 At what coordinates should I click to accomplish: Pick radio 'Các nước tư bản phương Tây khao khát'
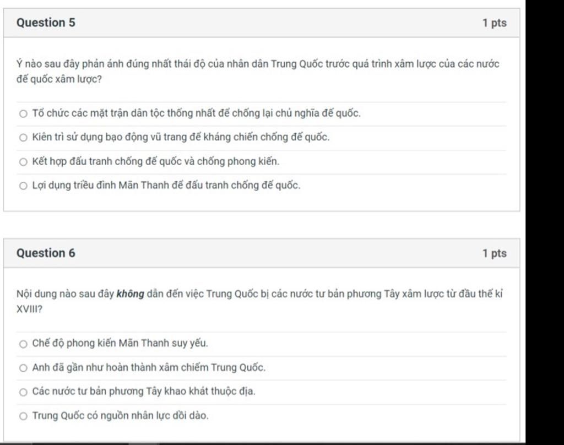coord(23,392)
